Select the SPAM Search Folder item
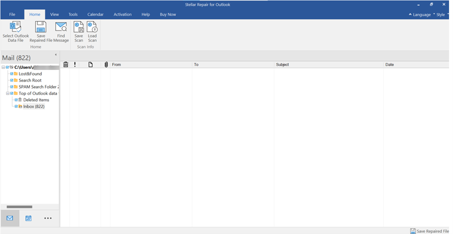The image size is (453, 234). tap(39, 87)
